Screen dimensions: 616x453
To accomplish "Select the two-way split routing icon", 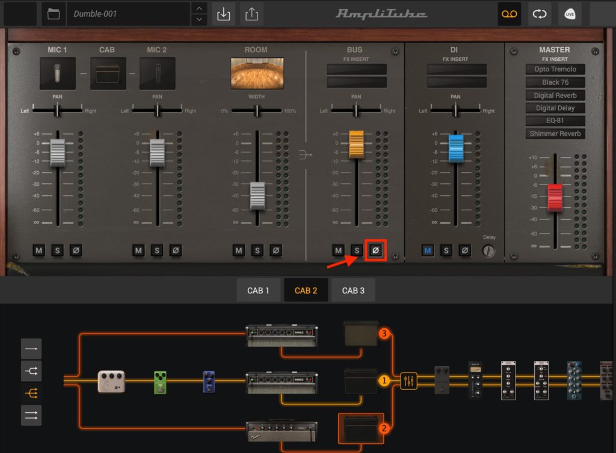I will tap(31, 371).
